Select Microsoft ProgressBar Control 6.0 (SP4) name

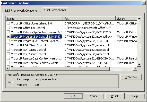pos(36,37)
